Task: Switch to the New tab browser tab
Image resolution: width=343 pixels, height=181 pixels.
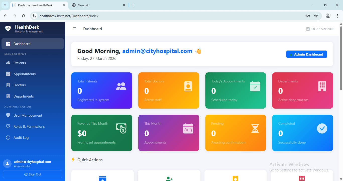Action: 98,5
